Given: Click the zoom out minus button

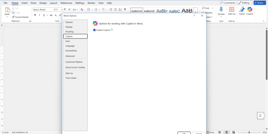Looking at the screenshot, I should tap(239, 132).
